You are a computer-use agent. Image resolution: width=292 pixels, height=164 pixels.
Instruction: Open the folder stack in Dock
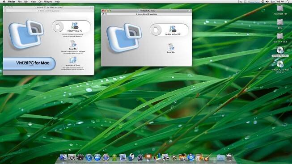(220, 157)
